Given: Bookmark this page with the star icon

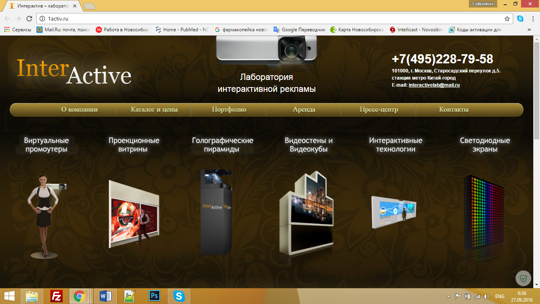Looking at the screenshot, I should 507,19.
